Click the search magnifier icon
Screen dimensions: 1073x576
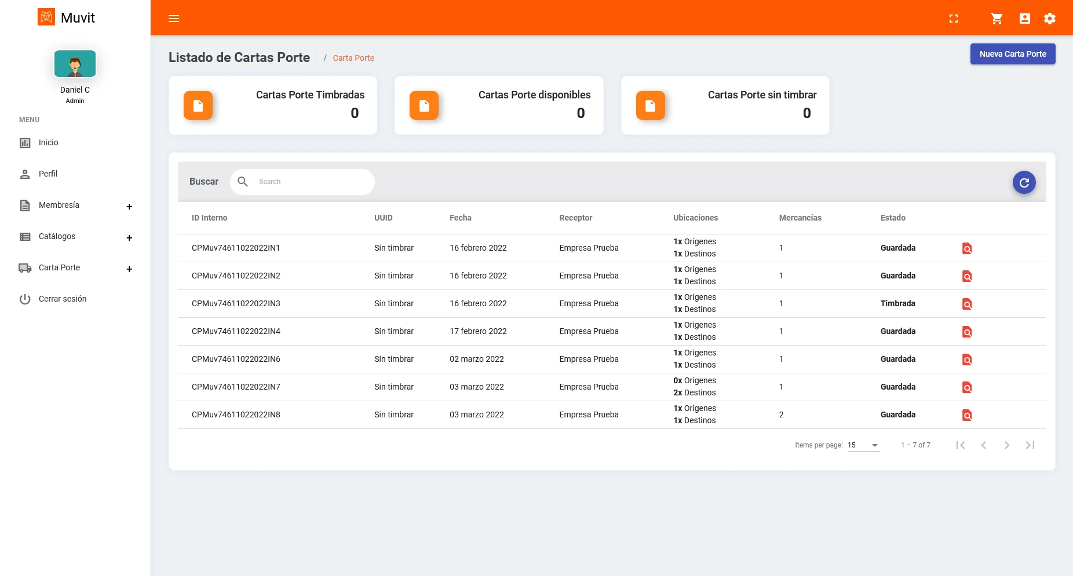(243, 182)
